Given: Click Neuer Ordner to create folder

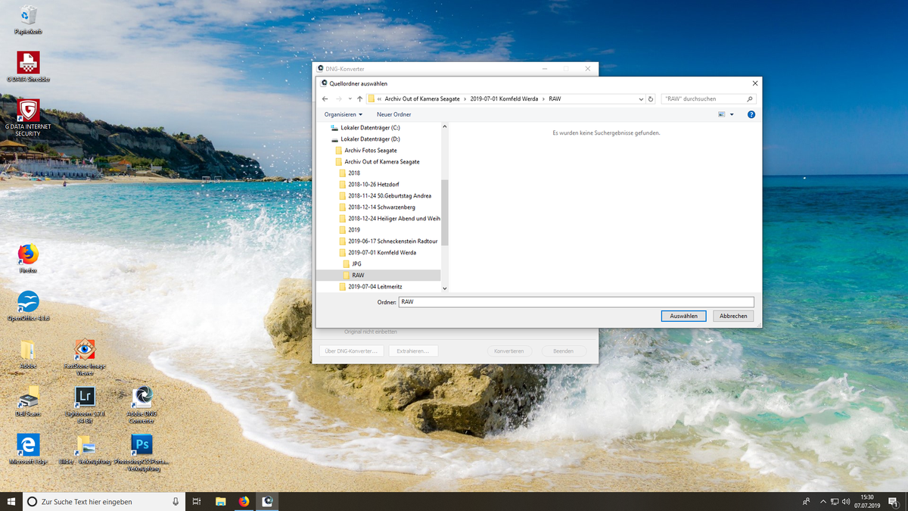Looking at the screenshot, I should [393, 114].
